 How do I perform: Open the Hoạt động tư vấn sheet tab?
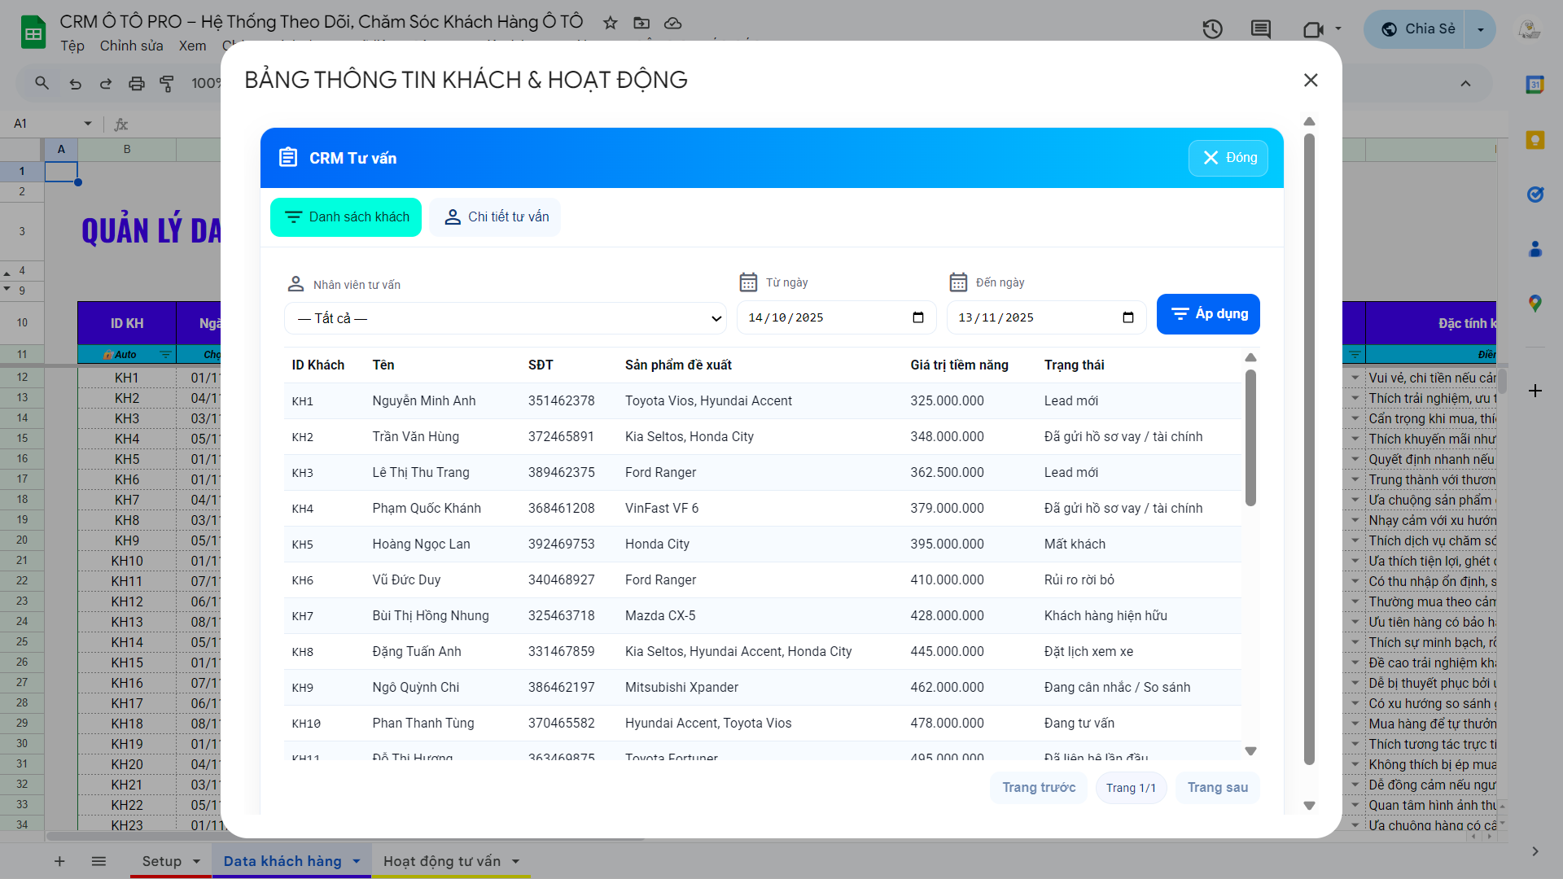441,861
